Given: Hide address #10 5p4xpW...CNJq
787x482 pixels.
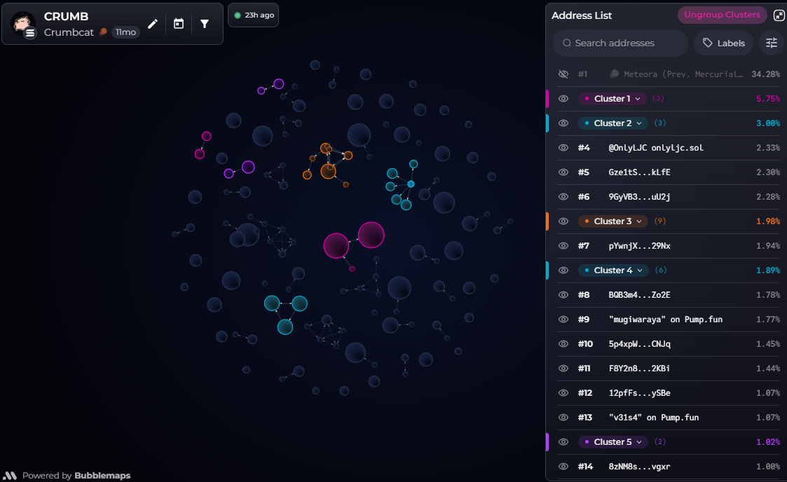Looking at the screenshot, I should (x=563, y=344).
